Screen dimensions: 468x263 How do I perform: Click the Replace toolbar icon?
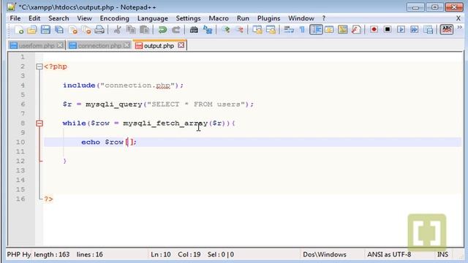click(x=208, y=29)
